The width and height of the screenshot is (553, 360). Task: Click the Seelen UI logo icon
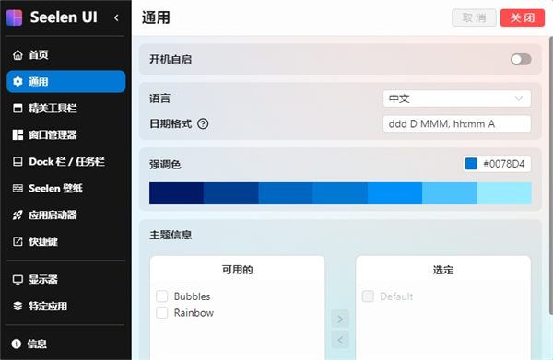(14, 17)
